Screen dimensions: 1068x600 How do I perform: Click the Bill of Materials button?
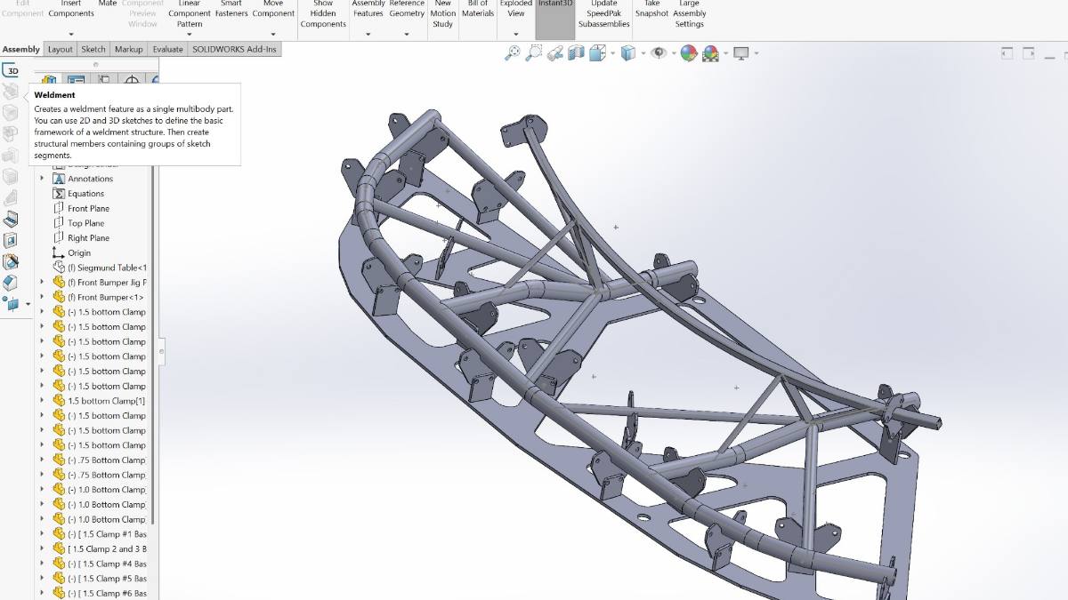tap(478, 9)
